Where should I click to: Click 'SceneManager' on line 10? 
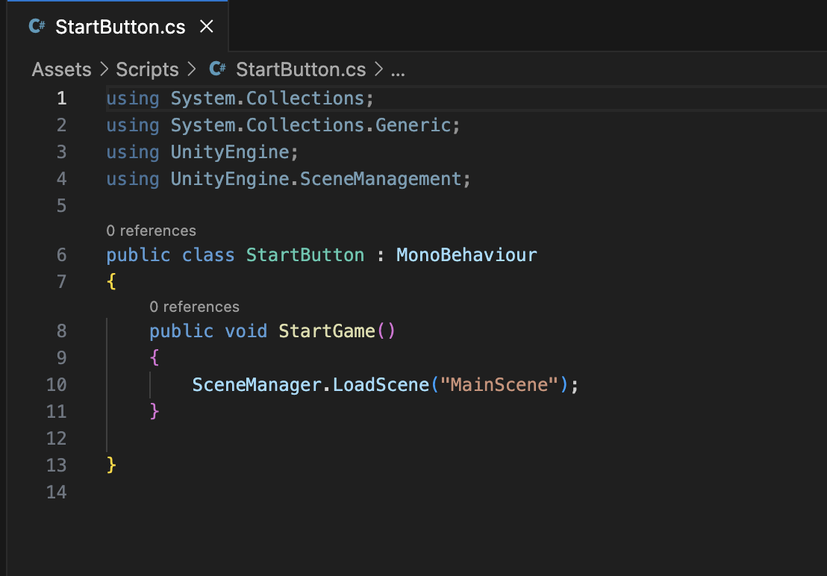[257, 385]
